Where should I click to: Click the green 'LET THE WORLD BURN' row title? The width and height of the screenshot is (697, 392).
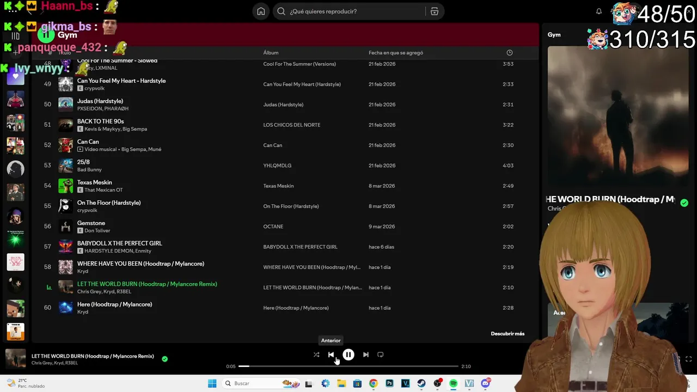pos(147,284)
